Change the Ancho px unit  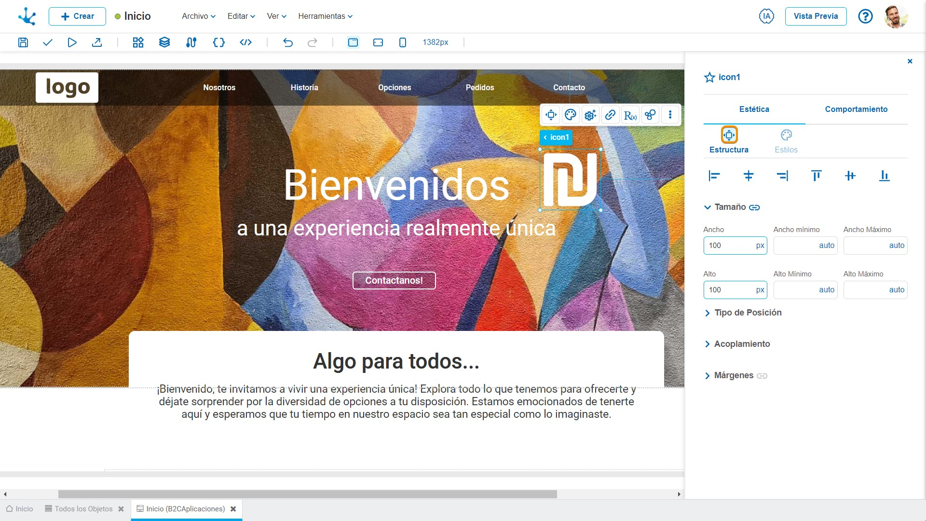pyautogui.click(x=760, y=246)
